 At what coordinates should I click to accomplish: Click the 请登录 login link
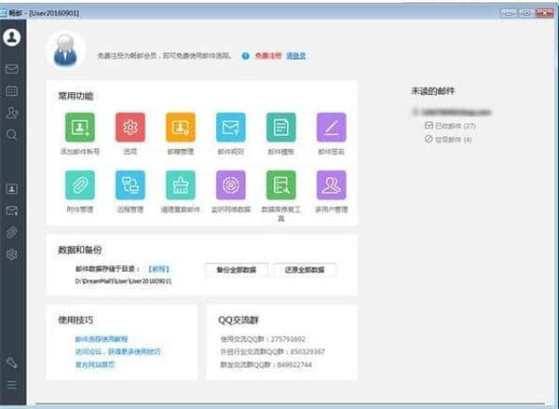point(295,56)
